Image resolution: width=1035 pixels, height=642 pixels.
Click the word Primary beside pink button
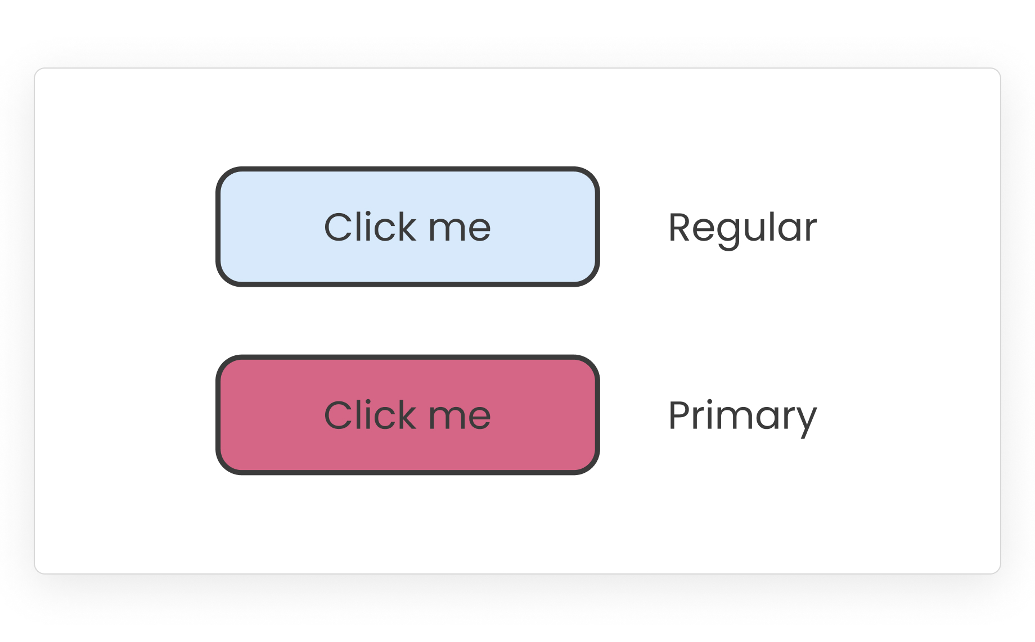[x=742, y=415]
